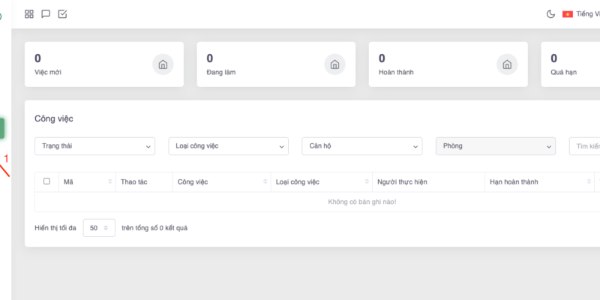Sort the table by Mã column

[85, 182]
